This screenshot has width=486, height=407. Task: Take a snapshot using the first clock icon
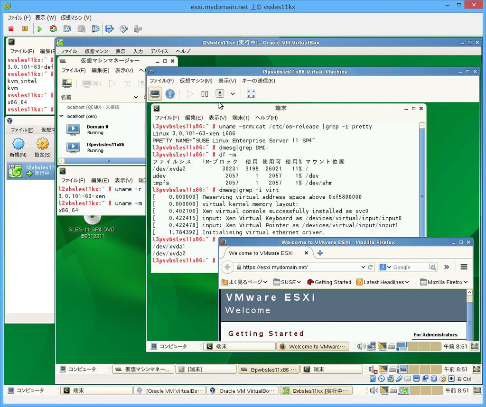coord(67,29)
